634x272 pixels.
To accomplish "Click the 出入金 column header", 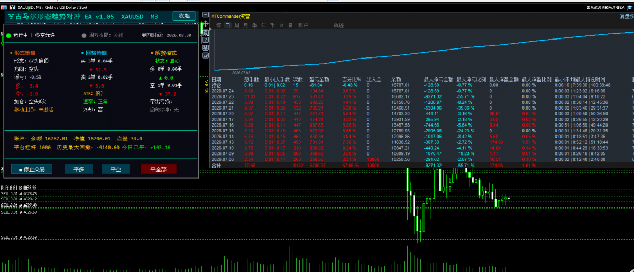I will 374,80.
